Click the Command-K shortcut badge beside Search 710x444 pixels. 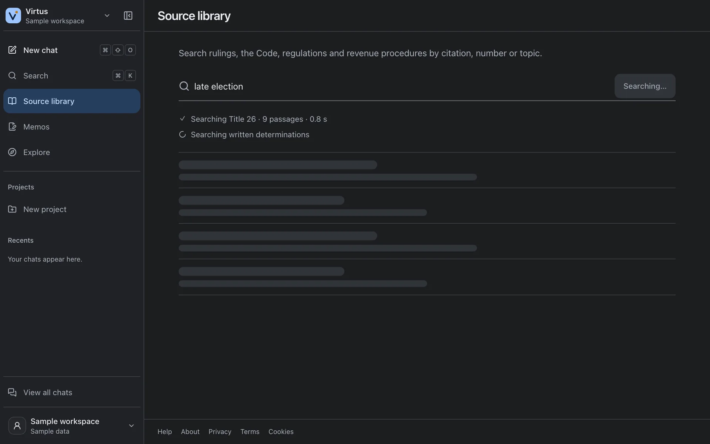point(124,75)
